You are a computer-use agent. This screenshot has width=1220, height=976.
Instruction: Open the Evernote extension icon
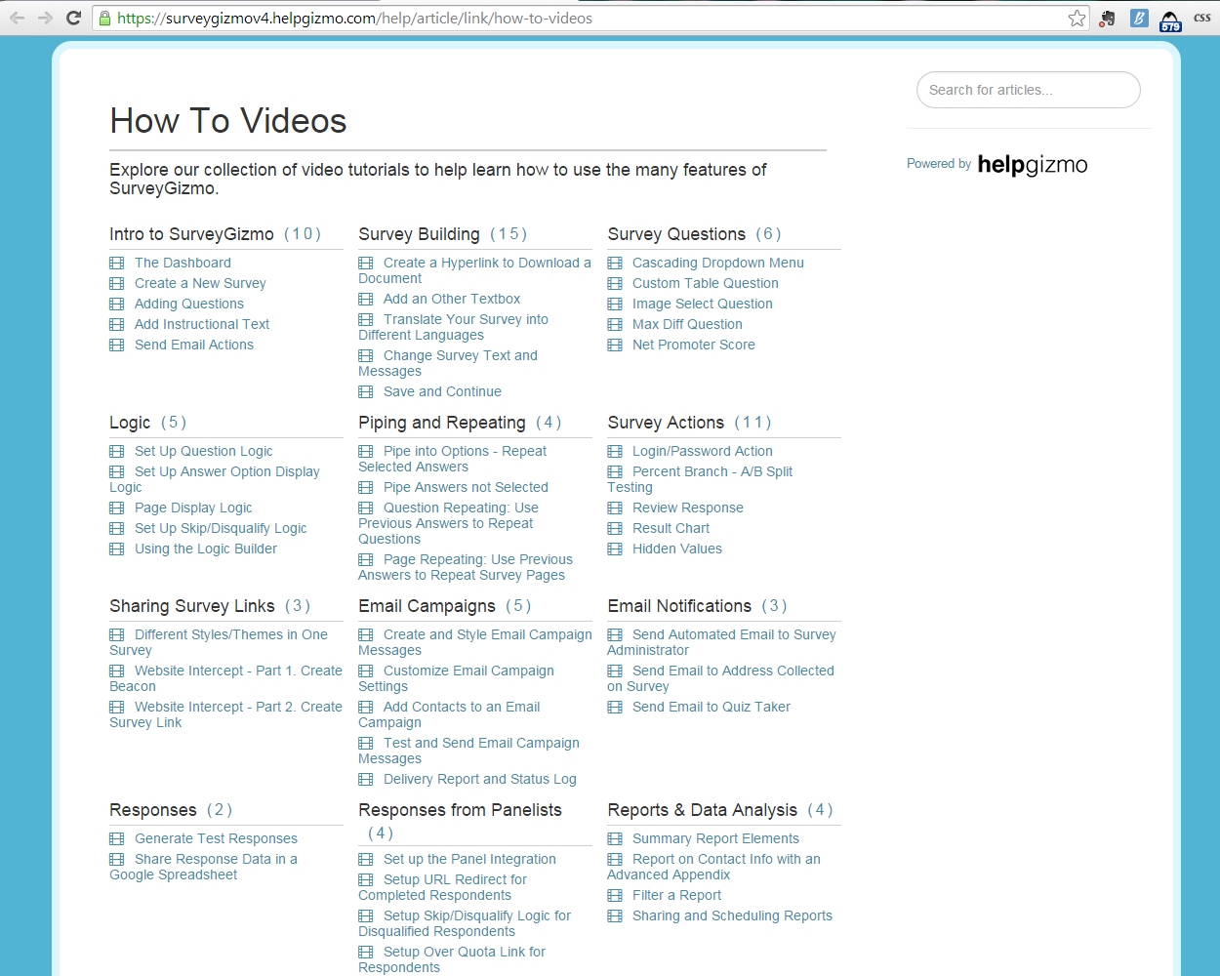click(x=1107, y=18)
